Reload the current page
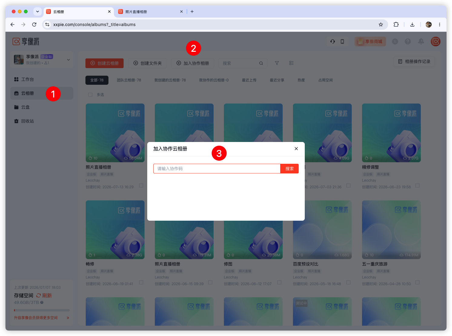 34,25
